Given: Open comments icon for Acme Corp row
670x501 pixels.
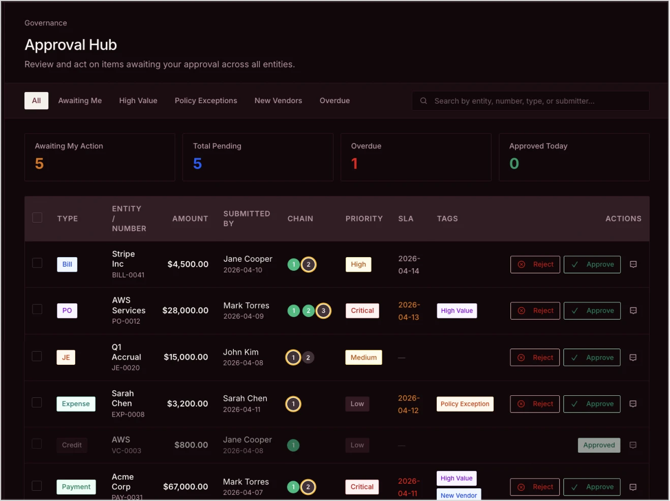Looking at the screenshot, I should coord(633,487).
